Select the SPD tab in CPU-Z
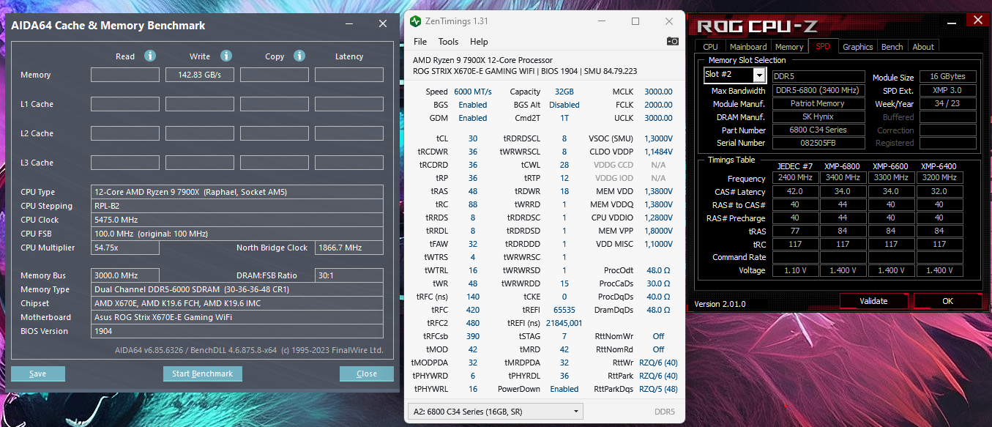992x427 pixels. click(823, 46)
